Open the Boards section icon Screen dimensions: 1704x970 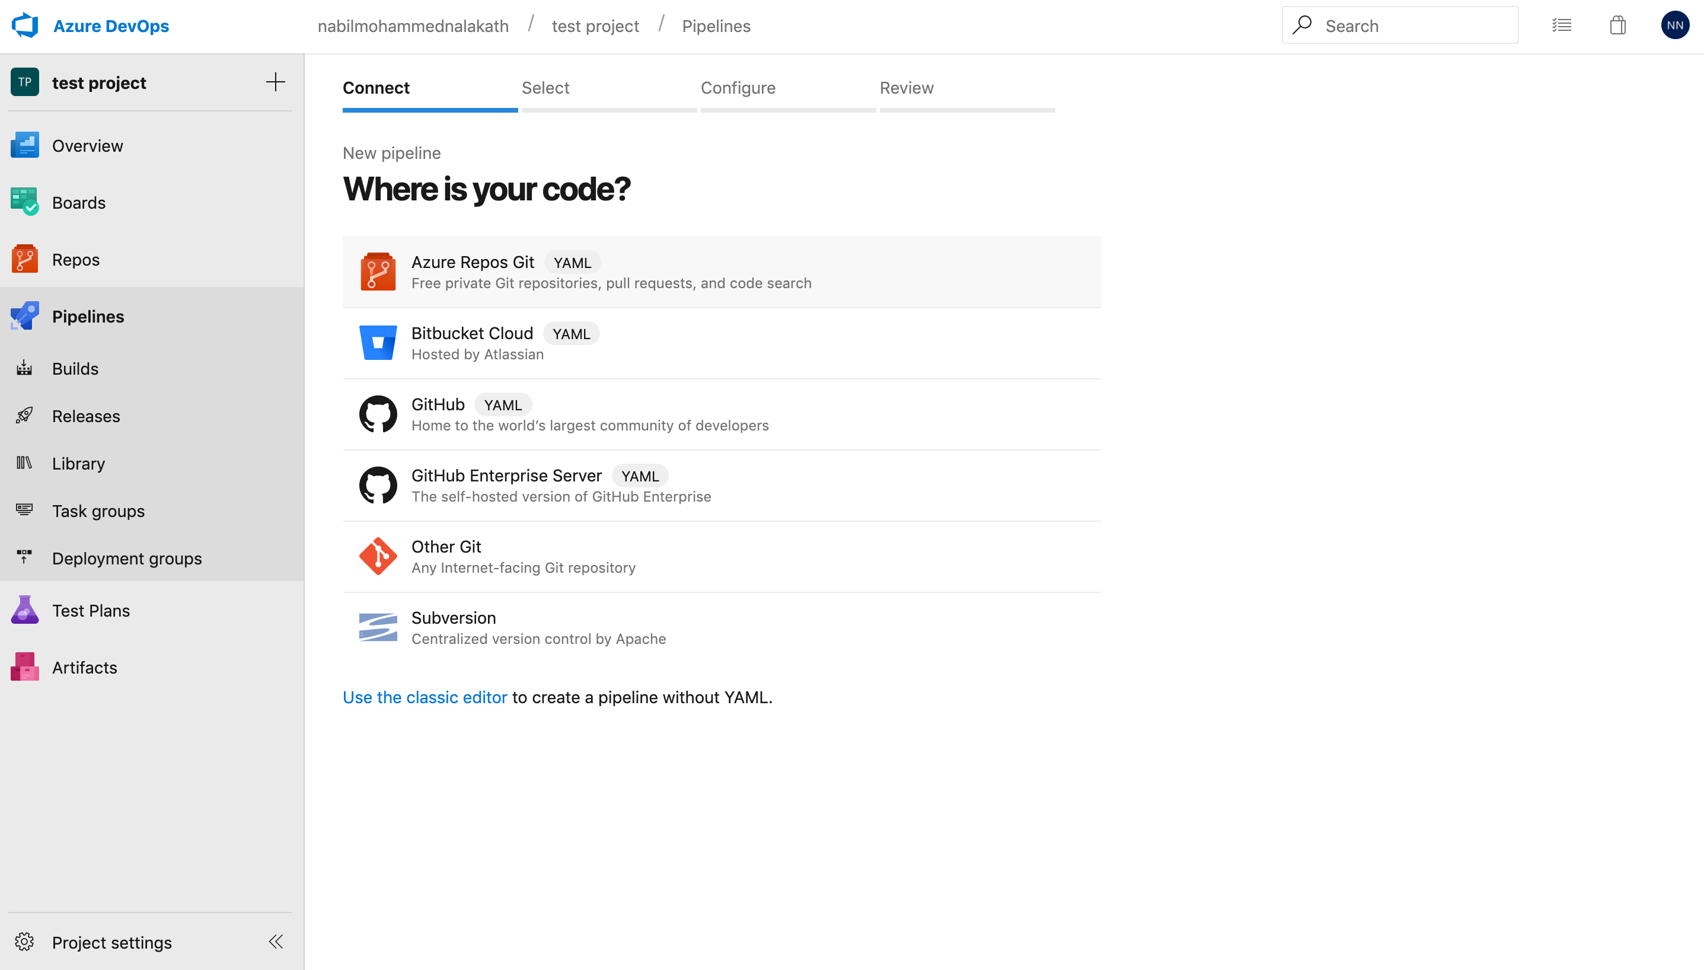(x=25, y=202)
